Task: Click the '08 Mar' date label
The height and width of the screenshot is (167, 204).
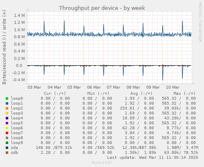Action: (x=133, y=87)
